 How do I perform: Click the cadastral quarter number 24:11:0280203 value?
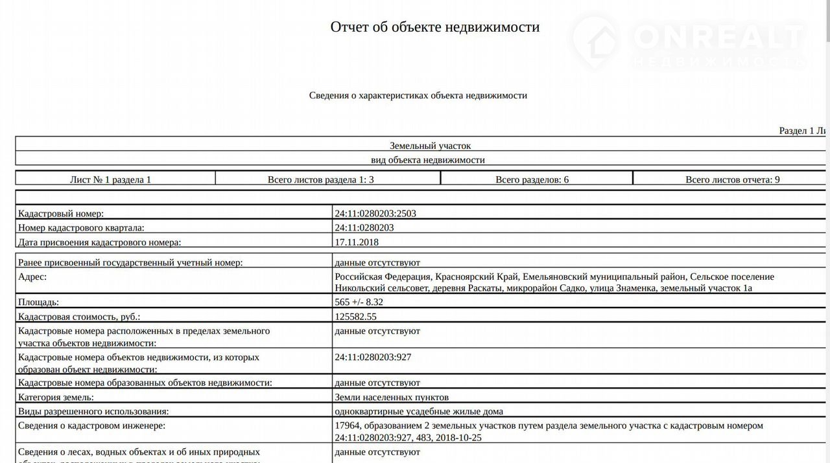tap(364, 227)
